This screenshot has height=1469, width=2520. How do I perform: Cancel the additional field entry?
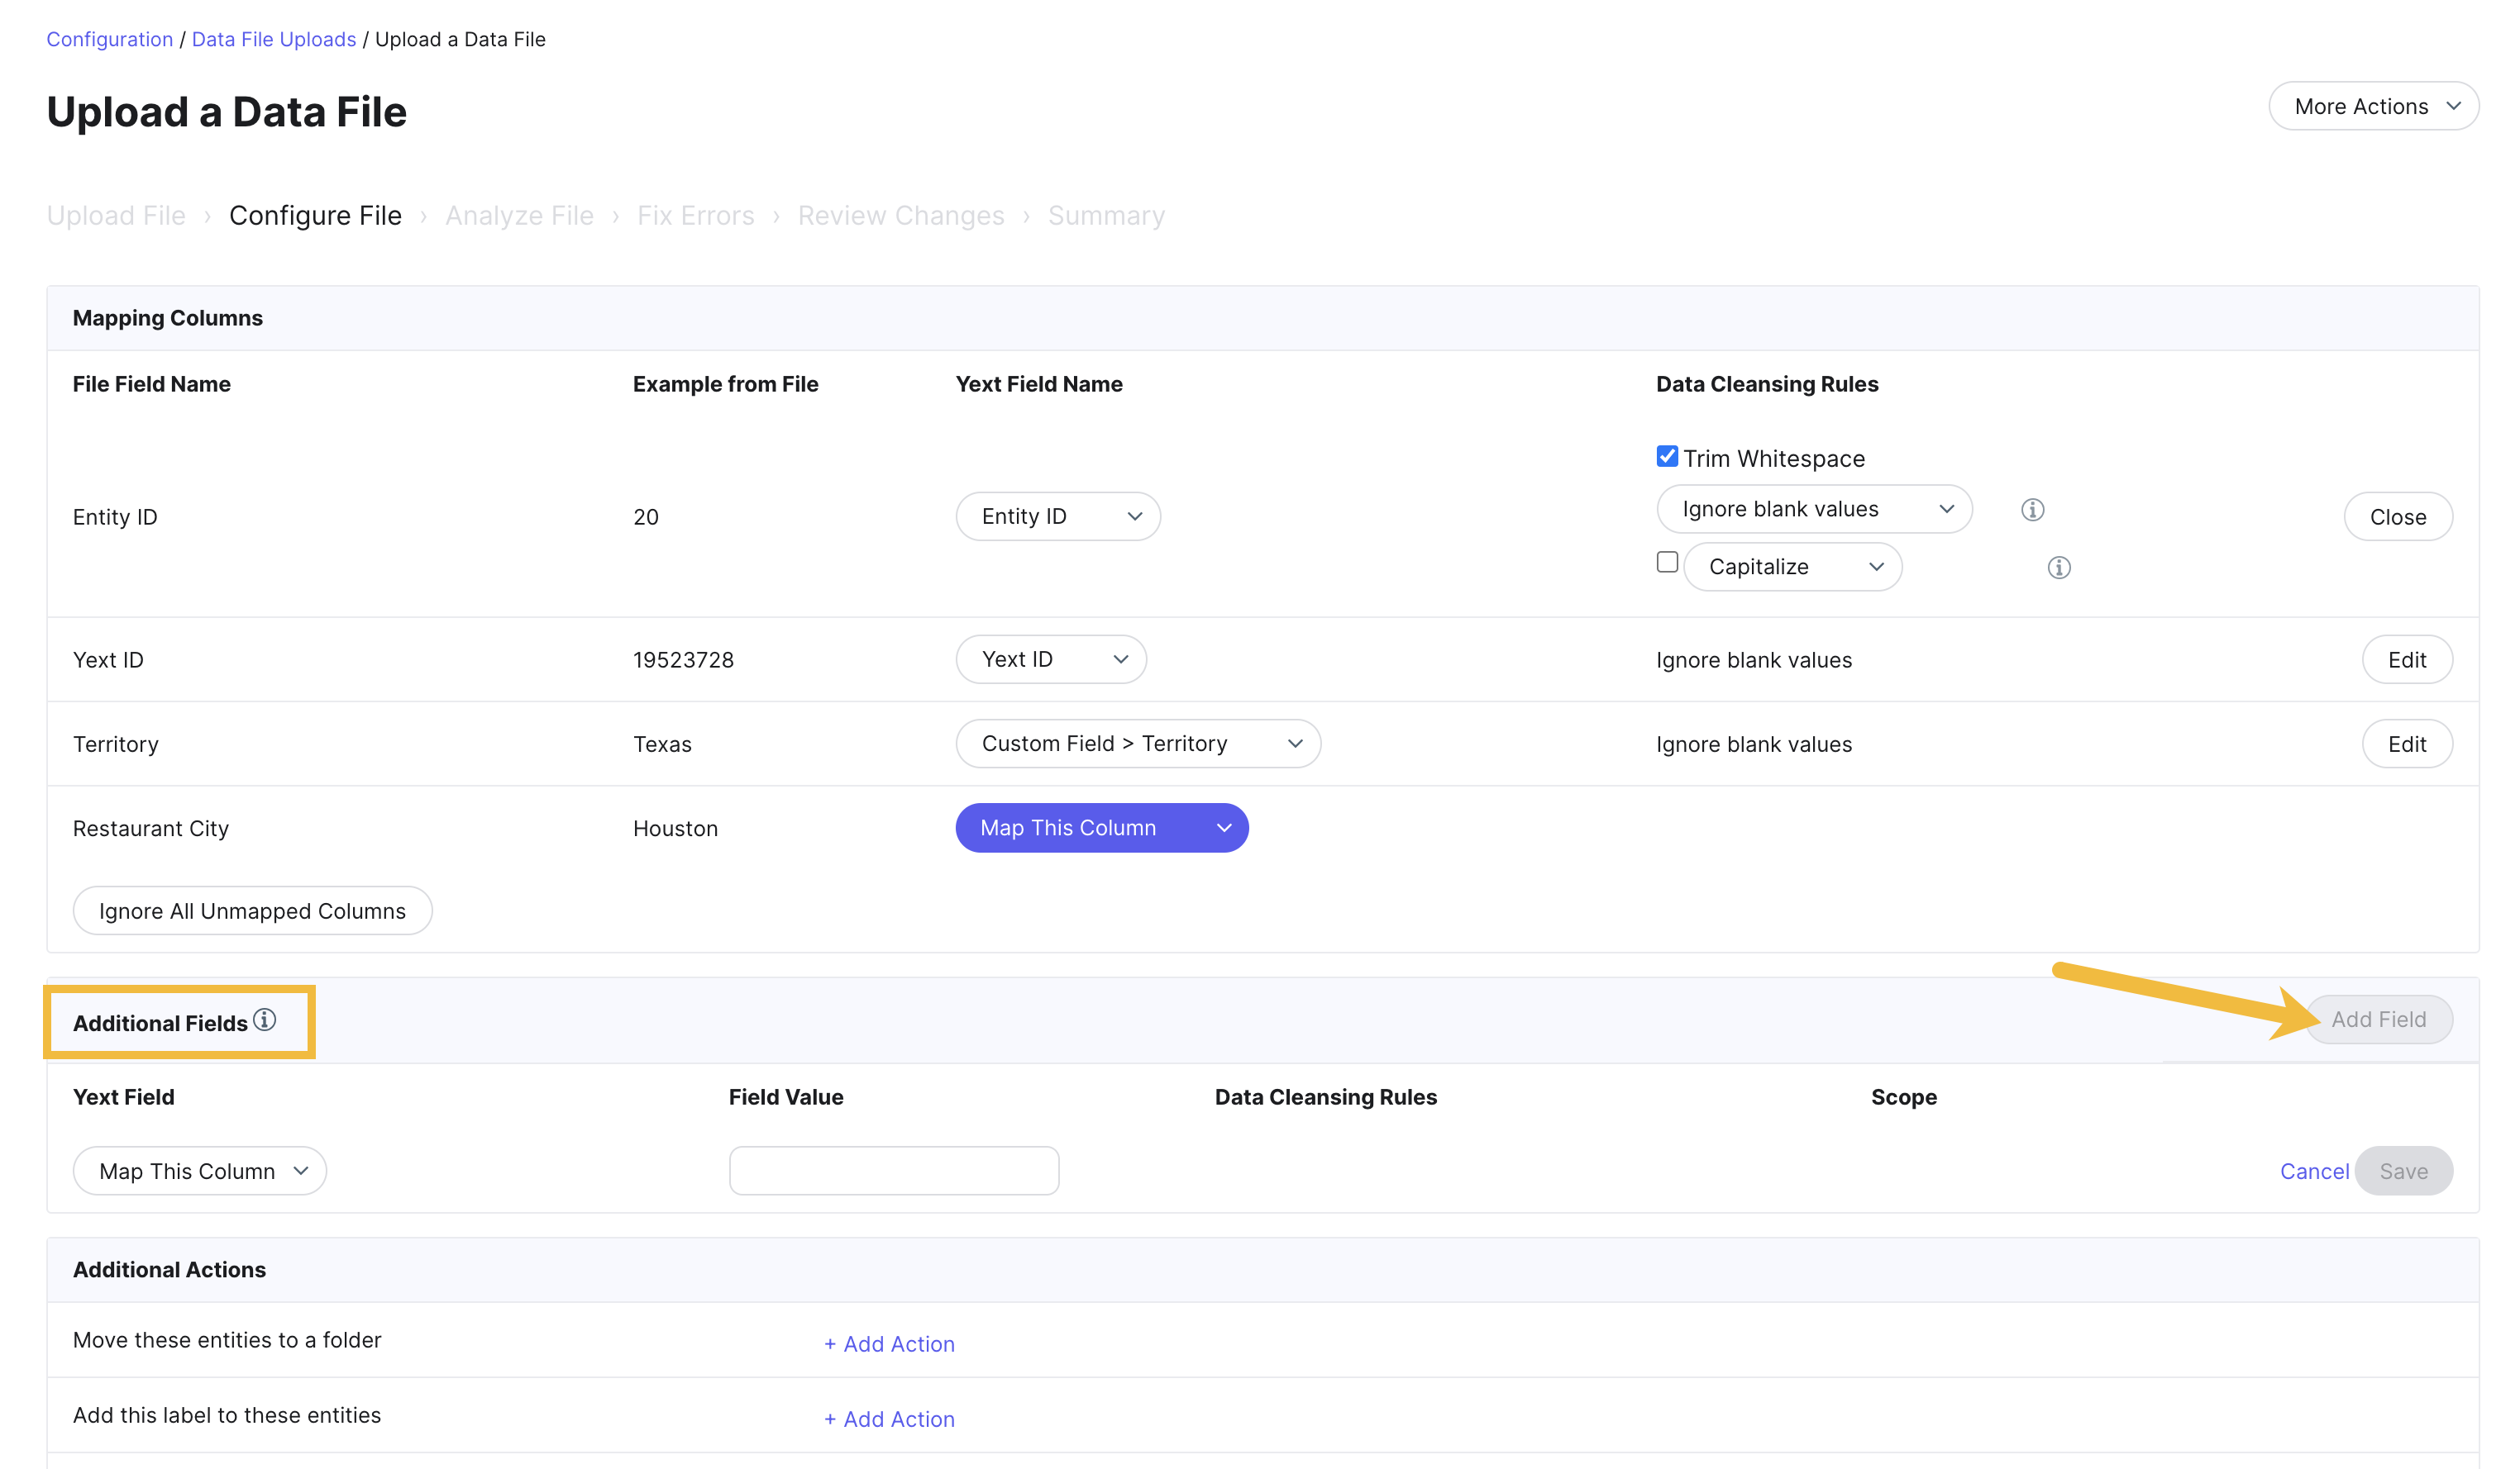point(2313,1172)
